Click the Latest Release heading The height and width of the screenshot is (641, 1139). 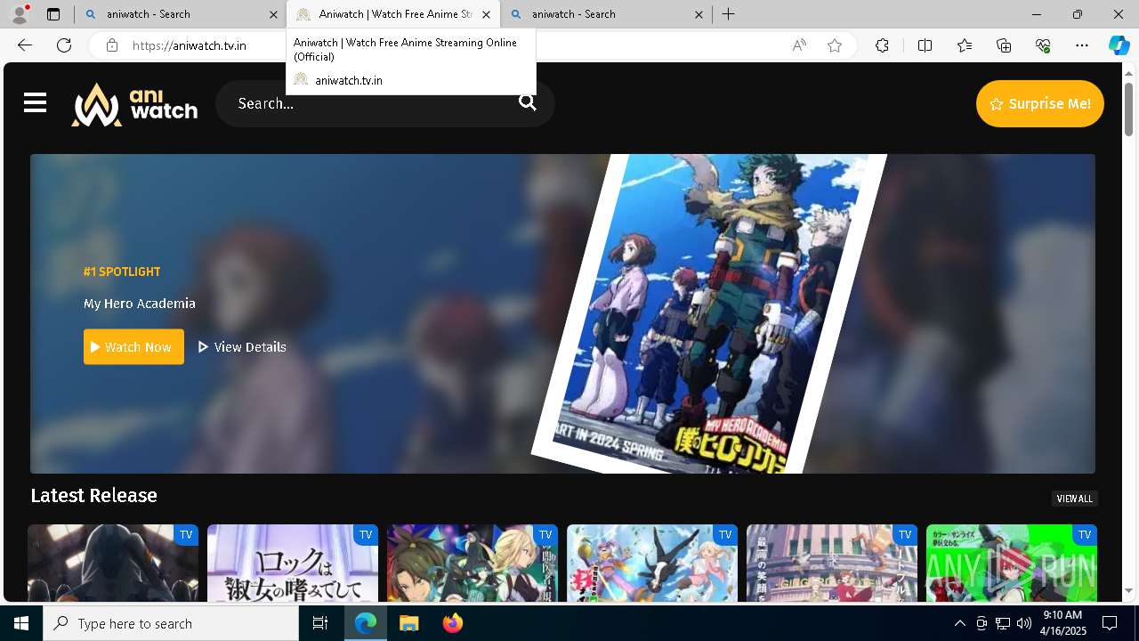(x=93, y=495)
